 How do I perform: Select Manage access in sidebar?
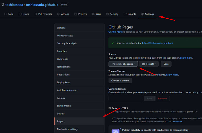79,36
